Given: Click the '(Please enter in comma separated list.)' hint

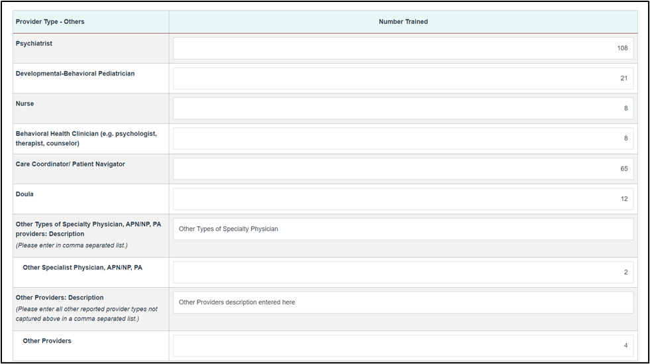Looking at the screenshot, I should (x=72, y=245).
